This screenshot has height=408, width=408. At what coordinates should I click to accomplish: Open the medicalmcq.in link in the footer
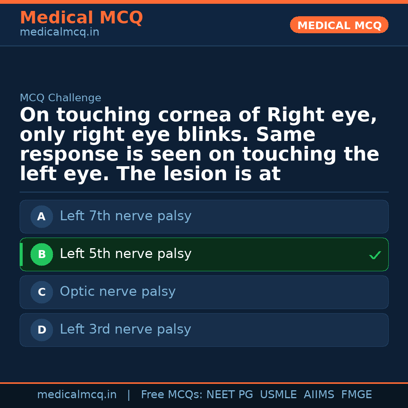pos(77,395)
